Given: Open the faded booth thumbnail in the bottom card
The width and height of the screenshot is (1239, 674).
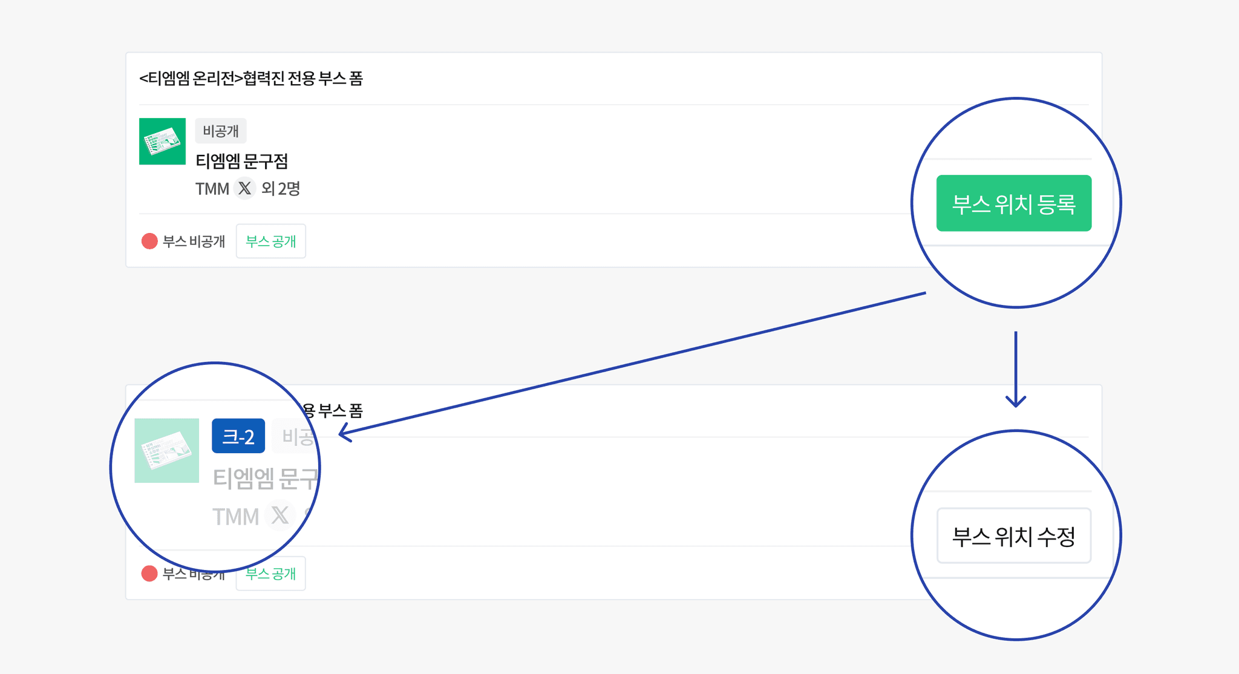Looking at the screenshot, I should click(167, 451).
